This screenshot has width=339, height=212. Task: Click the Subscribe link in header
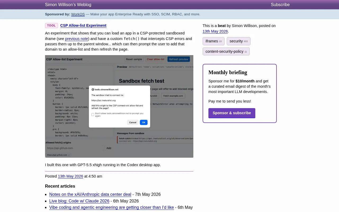(280, 5)
